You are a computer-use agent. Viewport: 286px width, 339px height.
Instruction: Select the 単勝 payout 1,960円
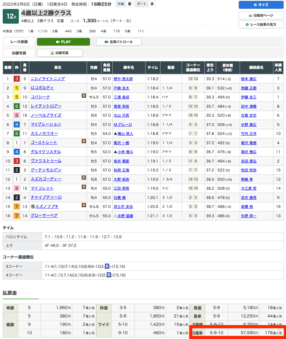click(x=63, y=308)
